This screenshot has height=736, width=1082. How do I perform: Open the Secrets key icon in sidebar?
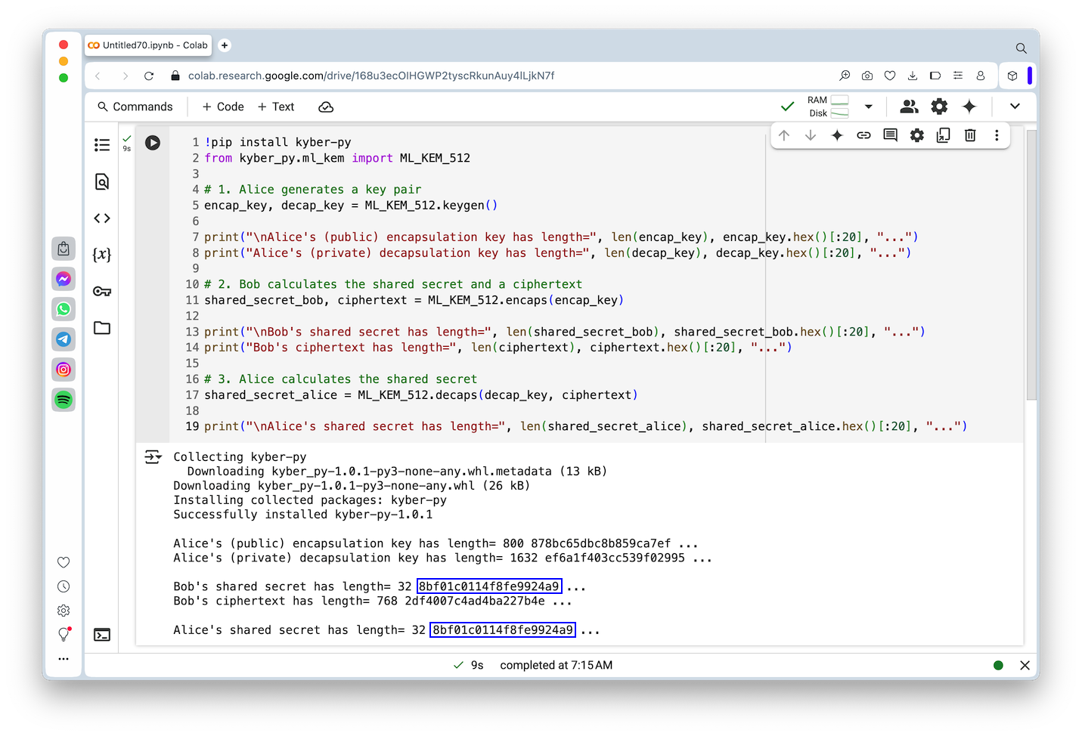tap(102, 292)
